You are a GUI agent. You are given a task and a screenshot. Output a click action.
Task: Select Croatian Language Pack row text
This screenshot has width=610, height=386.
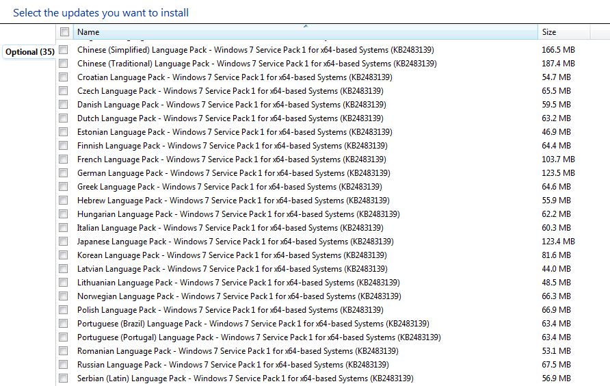pyautogui.click(x=235, y=77)
